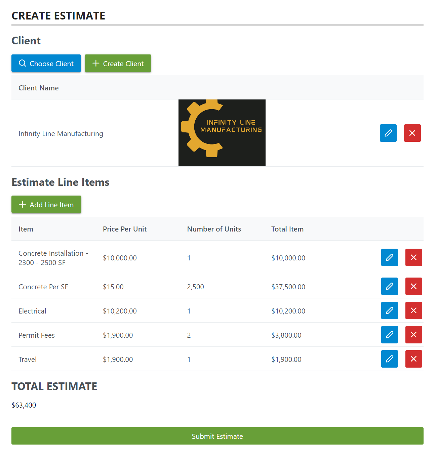Edit the Infinity Line Manufacturing client
Screen dimensions: 437x459
point(388,133)
